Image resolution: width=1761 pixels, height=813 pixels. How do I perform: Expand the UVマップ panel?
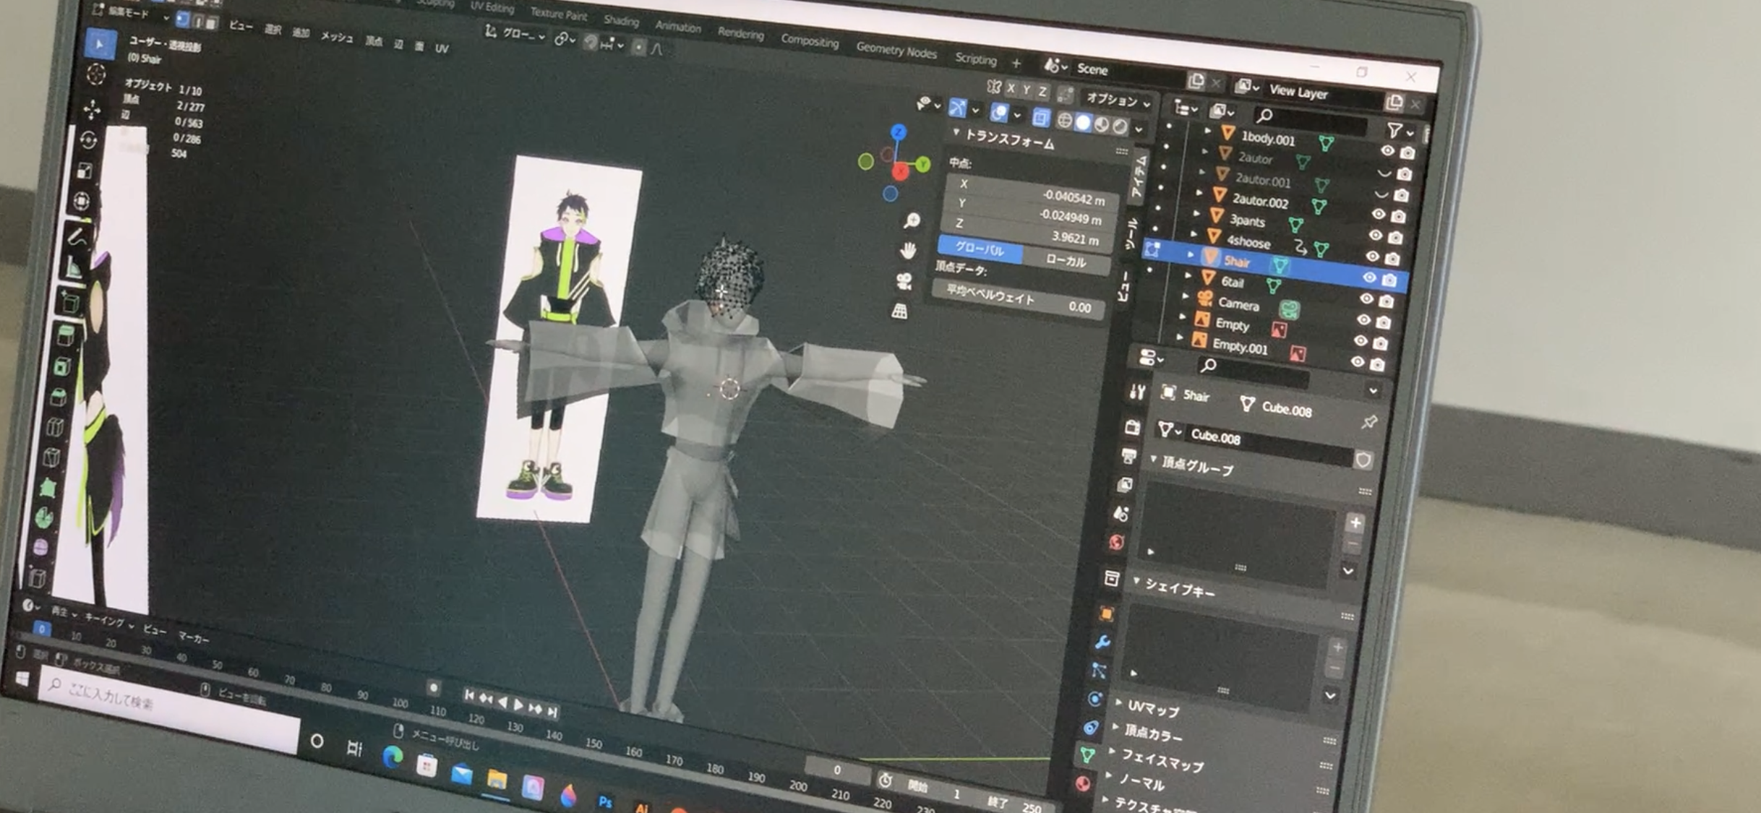(1119, 702)
